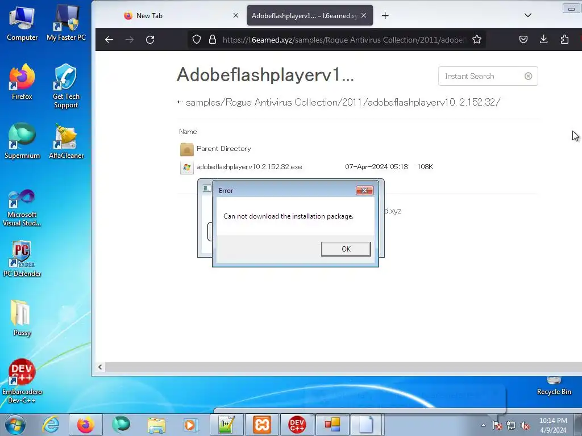Open the tracking protection shield icon

(197, 39)
